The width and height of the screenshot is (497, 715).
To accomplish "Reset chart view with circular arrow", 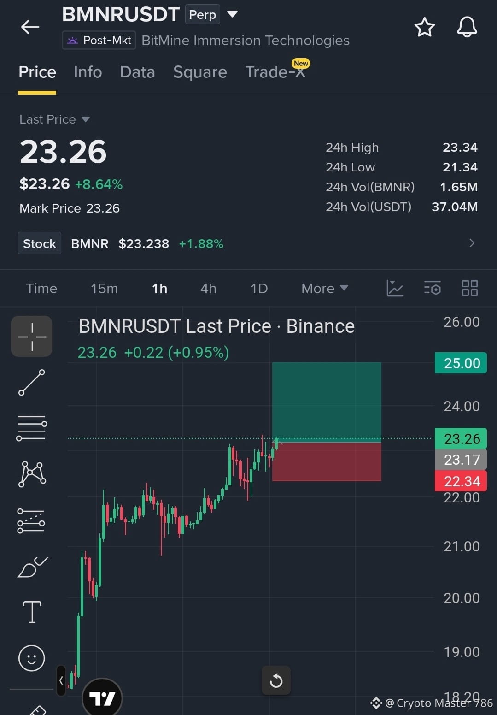I will (276, 680).
